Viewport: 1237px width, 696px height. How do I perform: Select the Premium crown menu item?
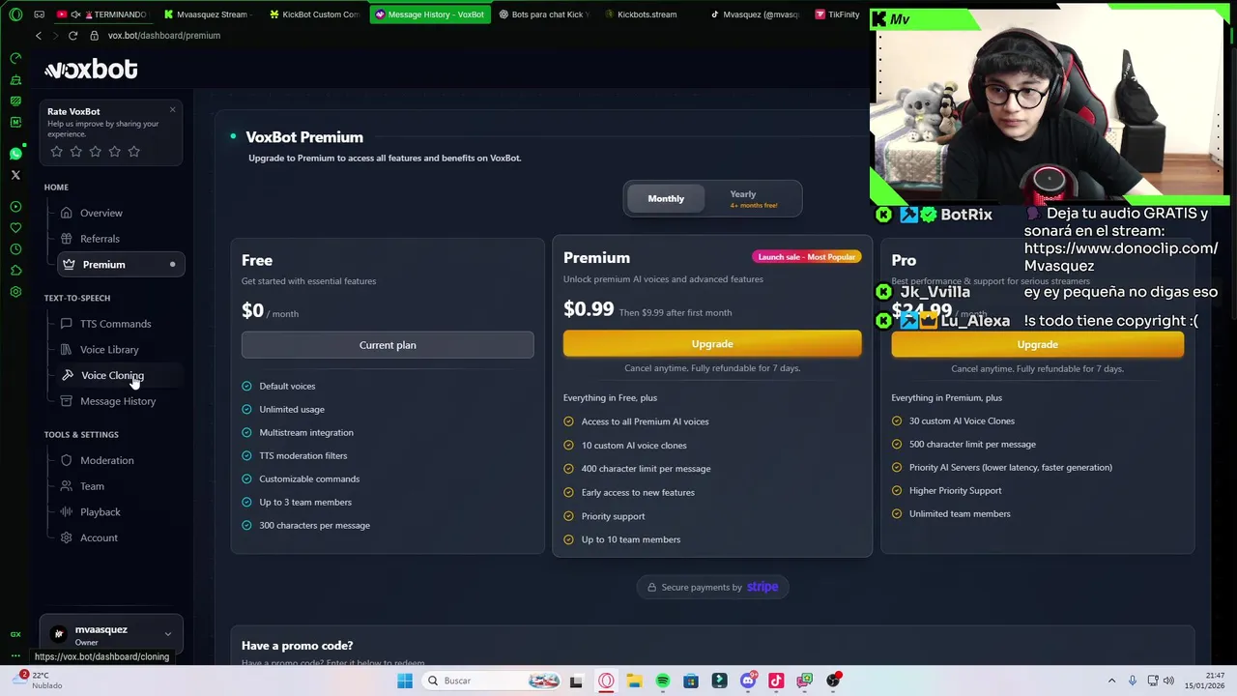120,265
